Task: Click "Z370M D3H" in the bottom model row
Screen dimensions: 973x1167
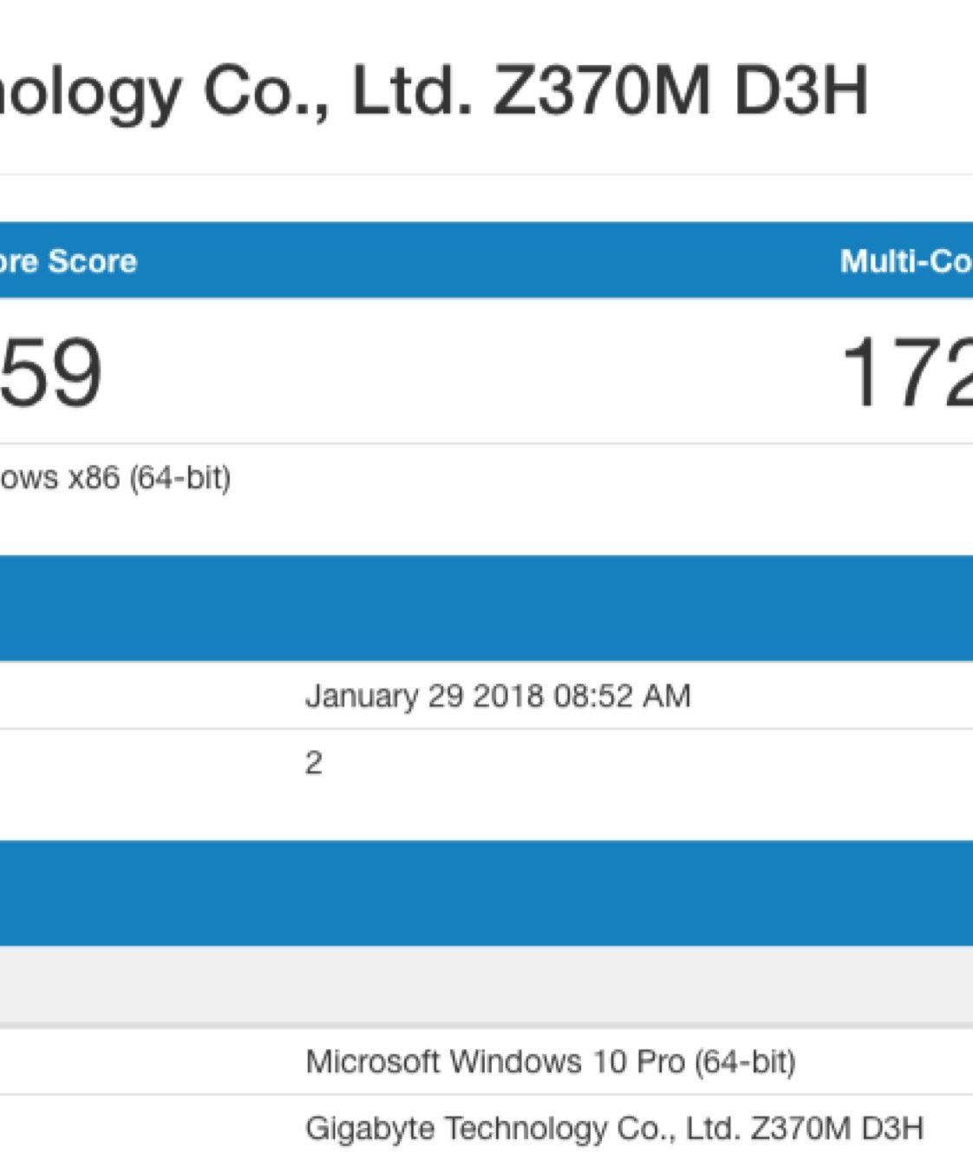Action: [x=837, y=1128]
